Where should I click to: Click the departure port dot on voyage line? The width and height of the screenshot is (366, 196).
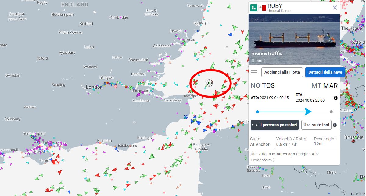[x=257, y=112]
